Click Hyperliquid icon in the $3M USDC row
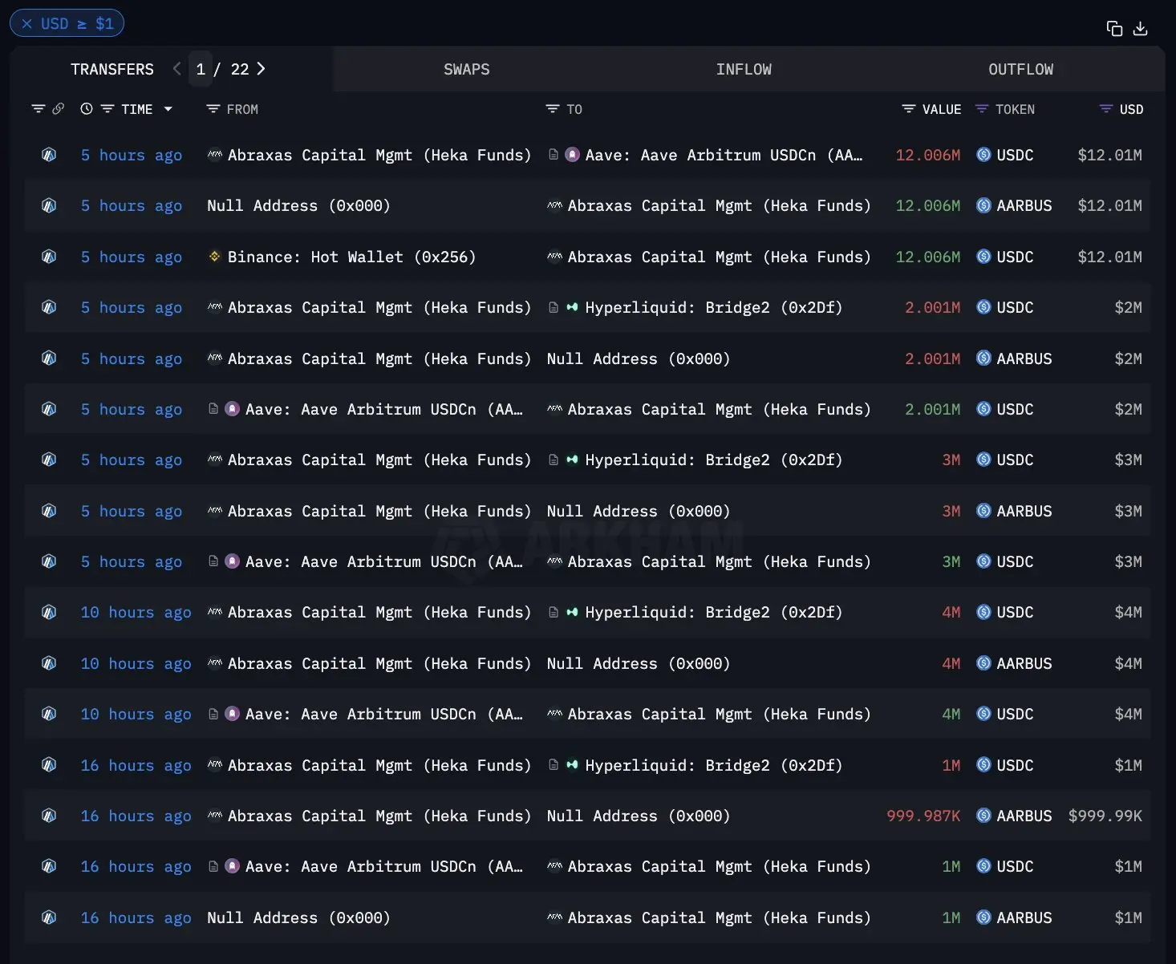Screen dimensions: 1176x964 coord(572,460)
